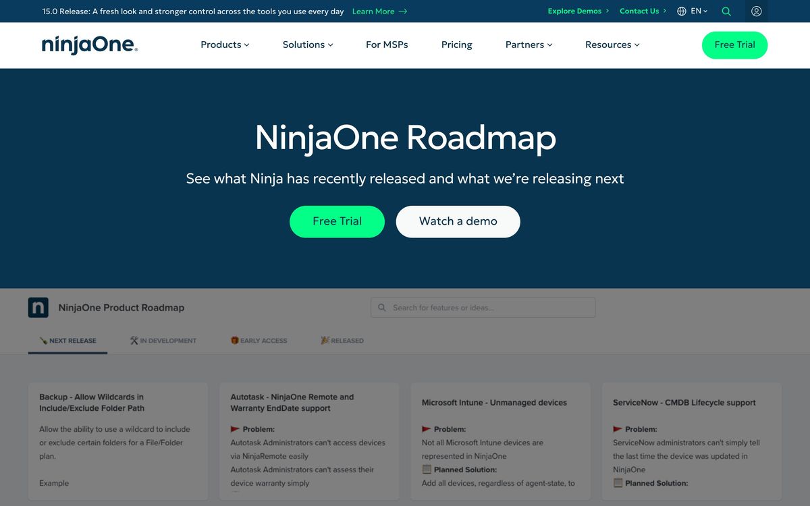Screen dimensions: 810x506
Task: Open the Pricing page
Action: (457, 45)
